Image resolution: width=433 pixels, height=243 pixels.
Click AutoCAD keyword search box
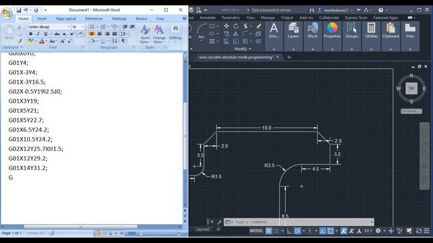(x=278, y=10)
